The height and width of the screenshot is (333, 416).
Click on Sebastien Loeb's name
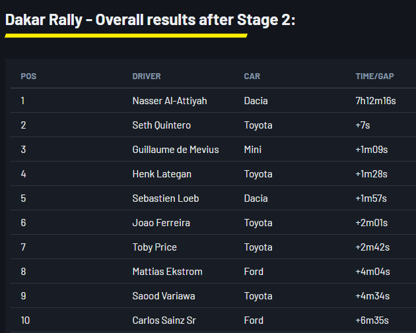pos(166,198)
